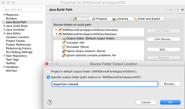Select Output folder: (Default output folder) row
This screenshot has height=109, width=185.
99,38
